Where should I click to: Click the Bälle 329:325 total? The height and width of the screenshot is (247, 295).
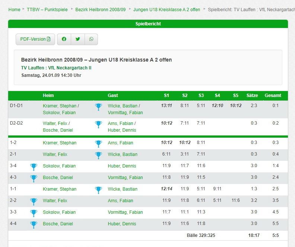point(201,235)
